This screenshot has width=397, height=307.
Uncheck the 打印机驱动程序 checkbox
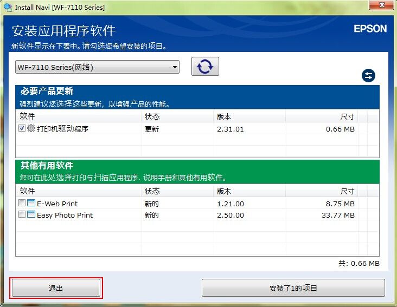tap(22, 128)
